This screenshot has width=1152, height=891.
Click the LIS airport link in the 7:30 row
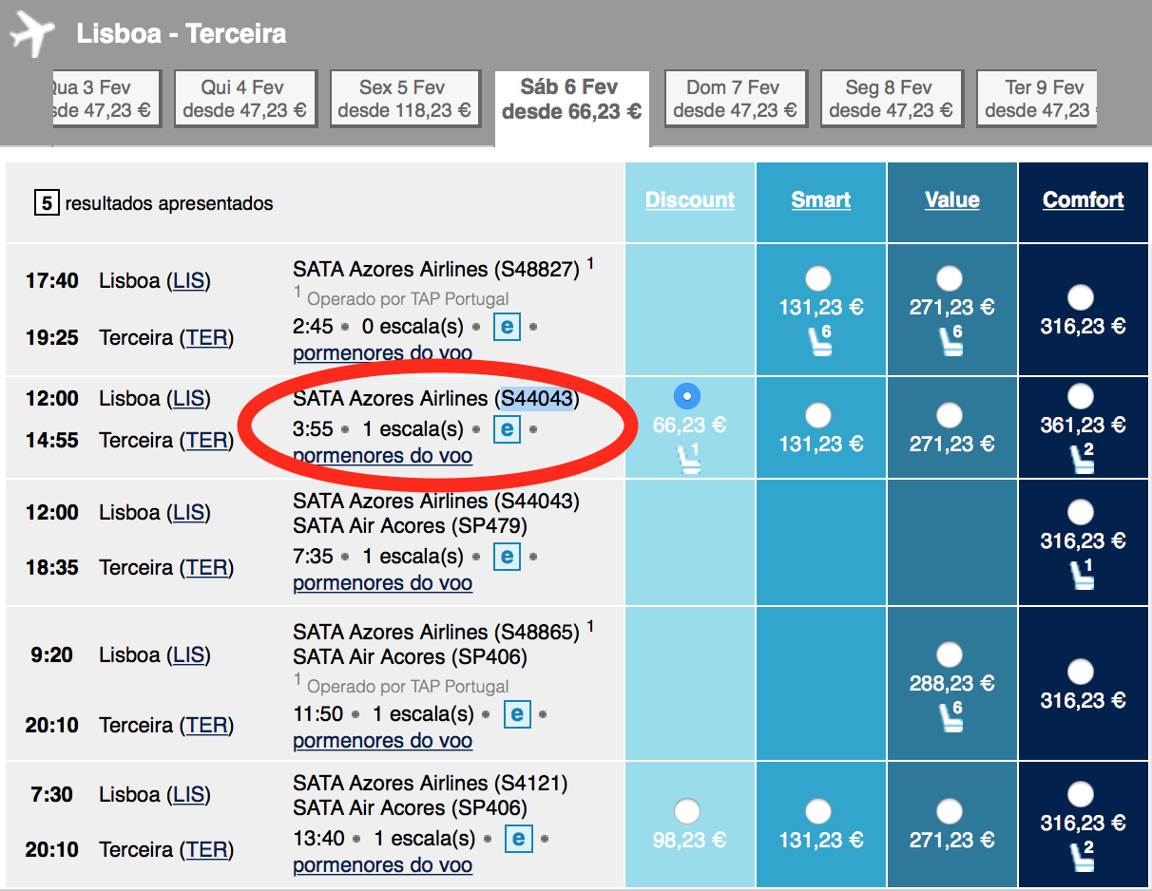(x=188, y=795)
